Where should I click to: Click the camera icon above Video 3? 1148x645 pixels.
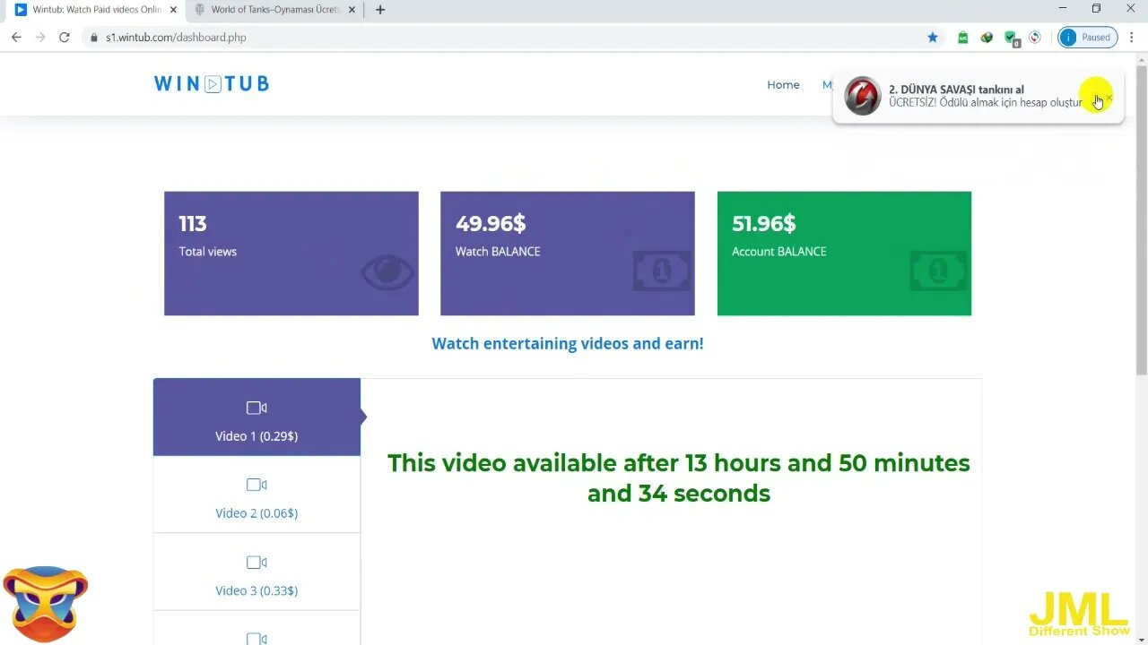[257, 563]
